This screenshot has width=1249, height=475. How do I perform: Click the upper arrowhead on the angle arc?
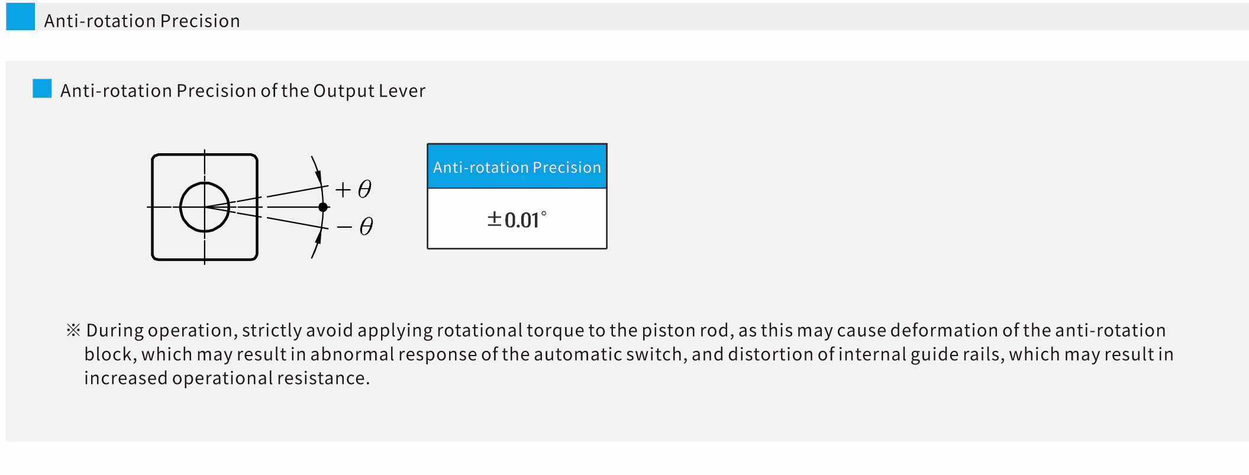tap(318, 176)
